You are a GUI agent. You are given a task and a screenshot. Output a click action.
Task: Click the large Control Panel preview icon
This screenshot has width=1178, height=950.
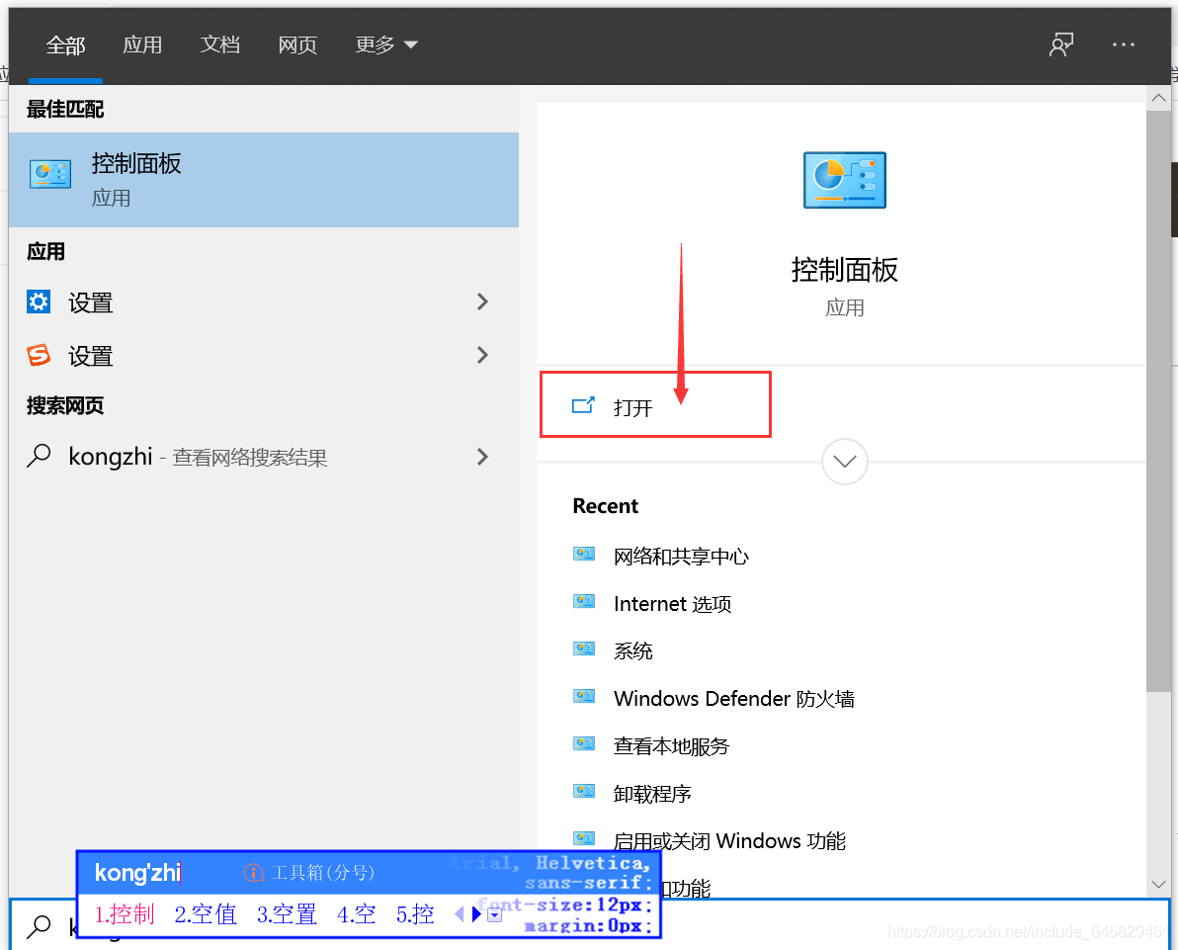(844, 180)
